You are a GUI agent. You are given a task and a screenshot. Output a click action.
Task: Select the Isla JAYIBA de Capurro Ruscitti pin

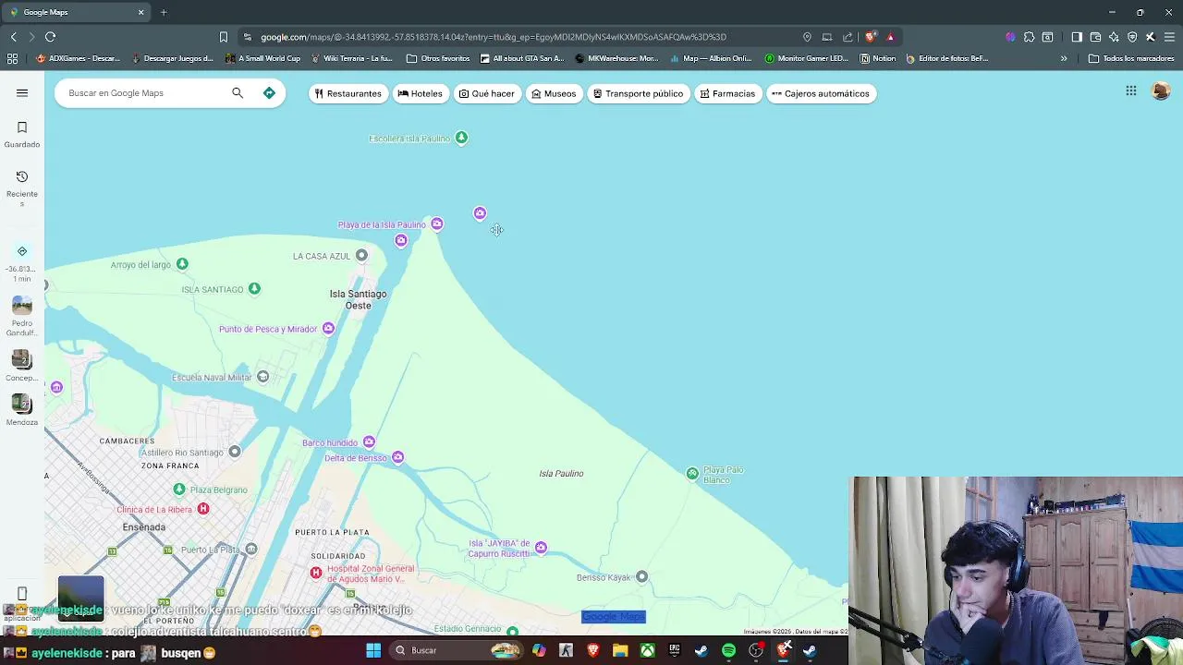pyautogui.click(x=541, y=548)
